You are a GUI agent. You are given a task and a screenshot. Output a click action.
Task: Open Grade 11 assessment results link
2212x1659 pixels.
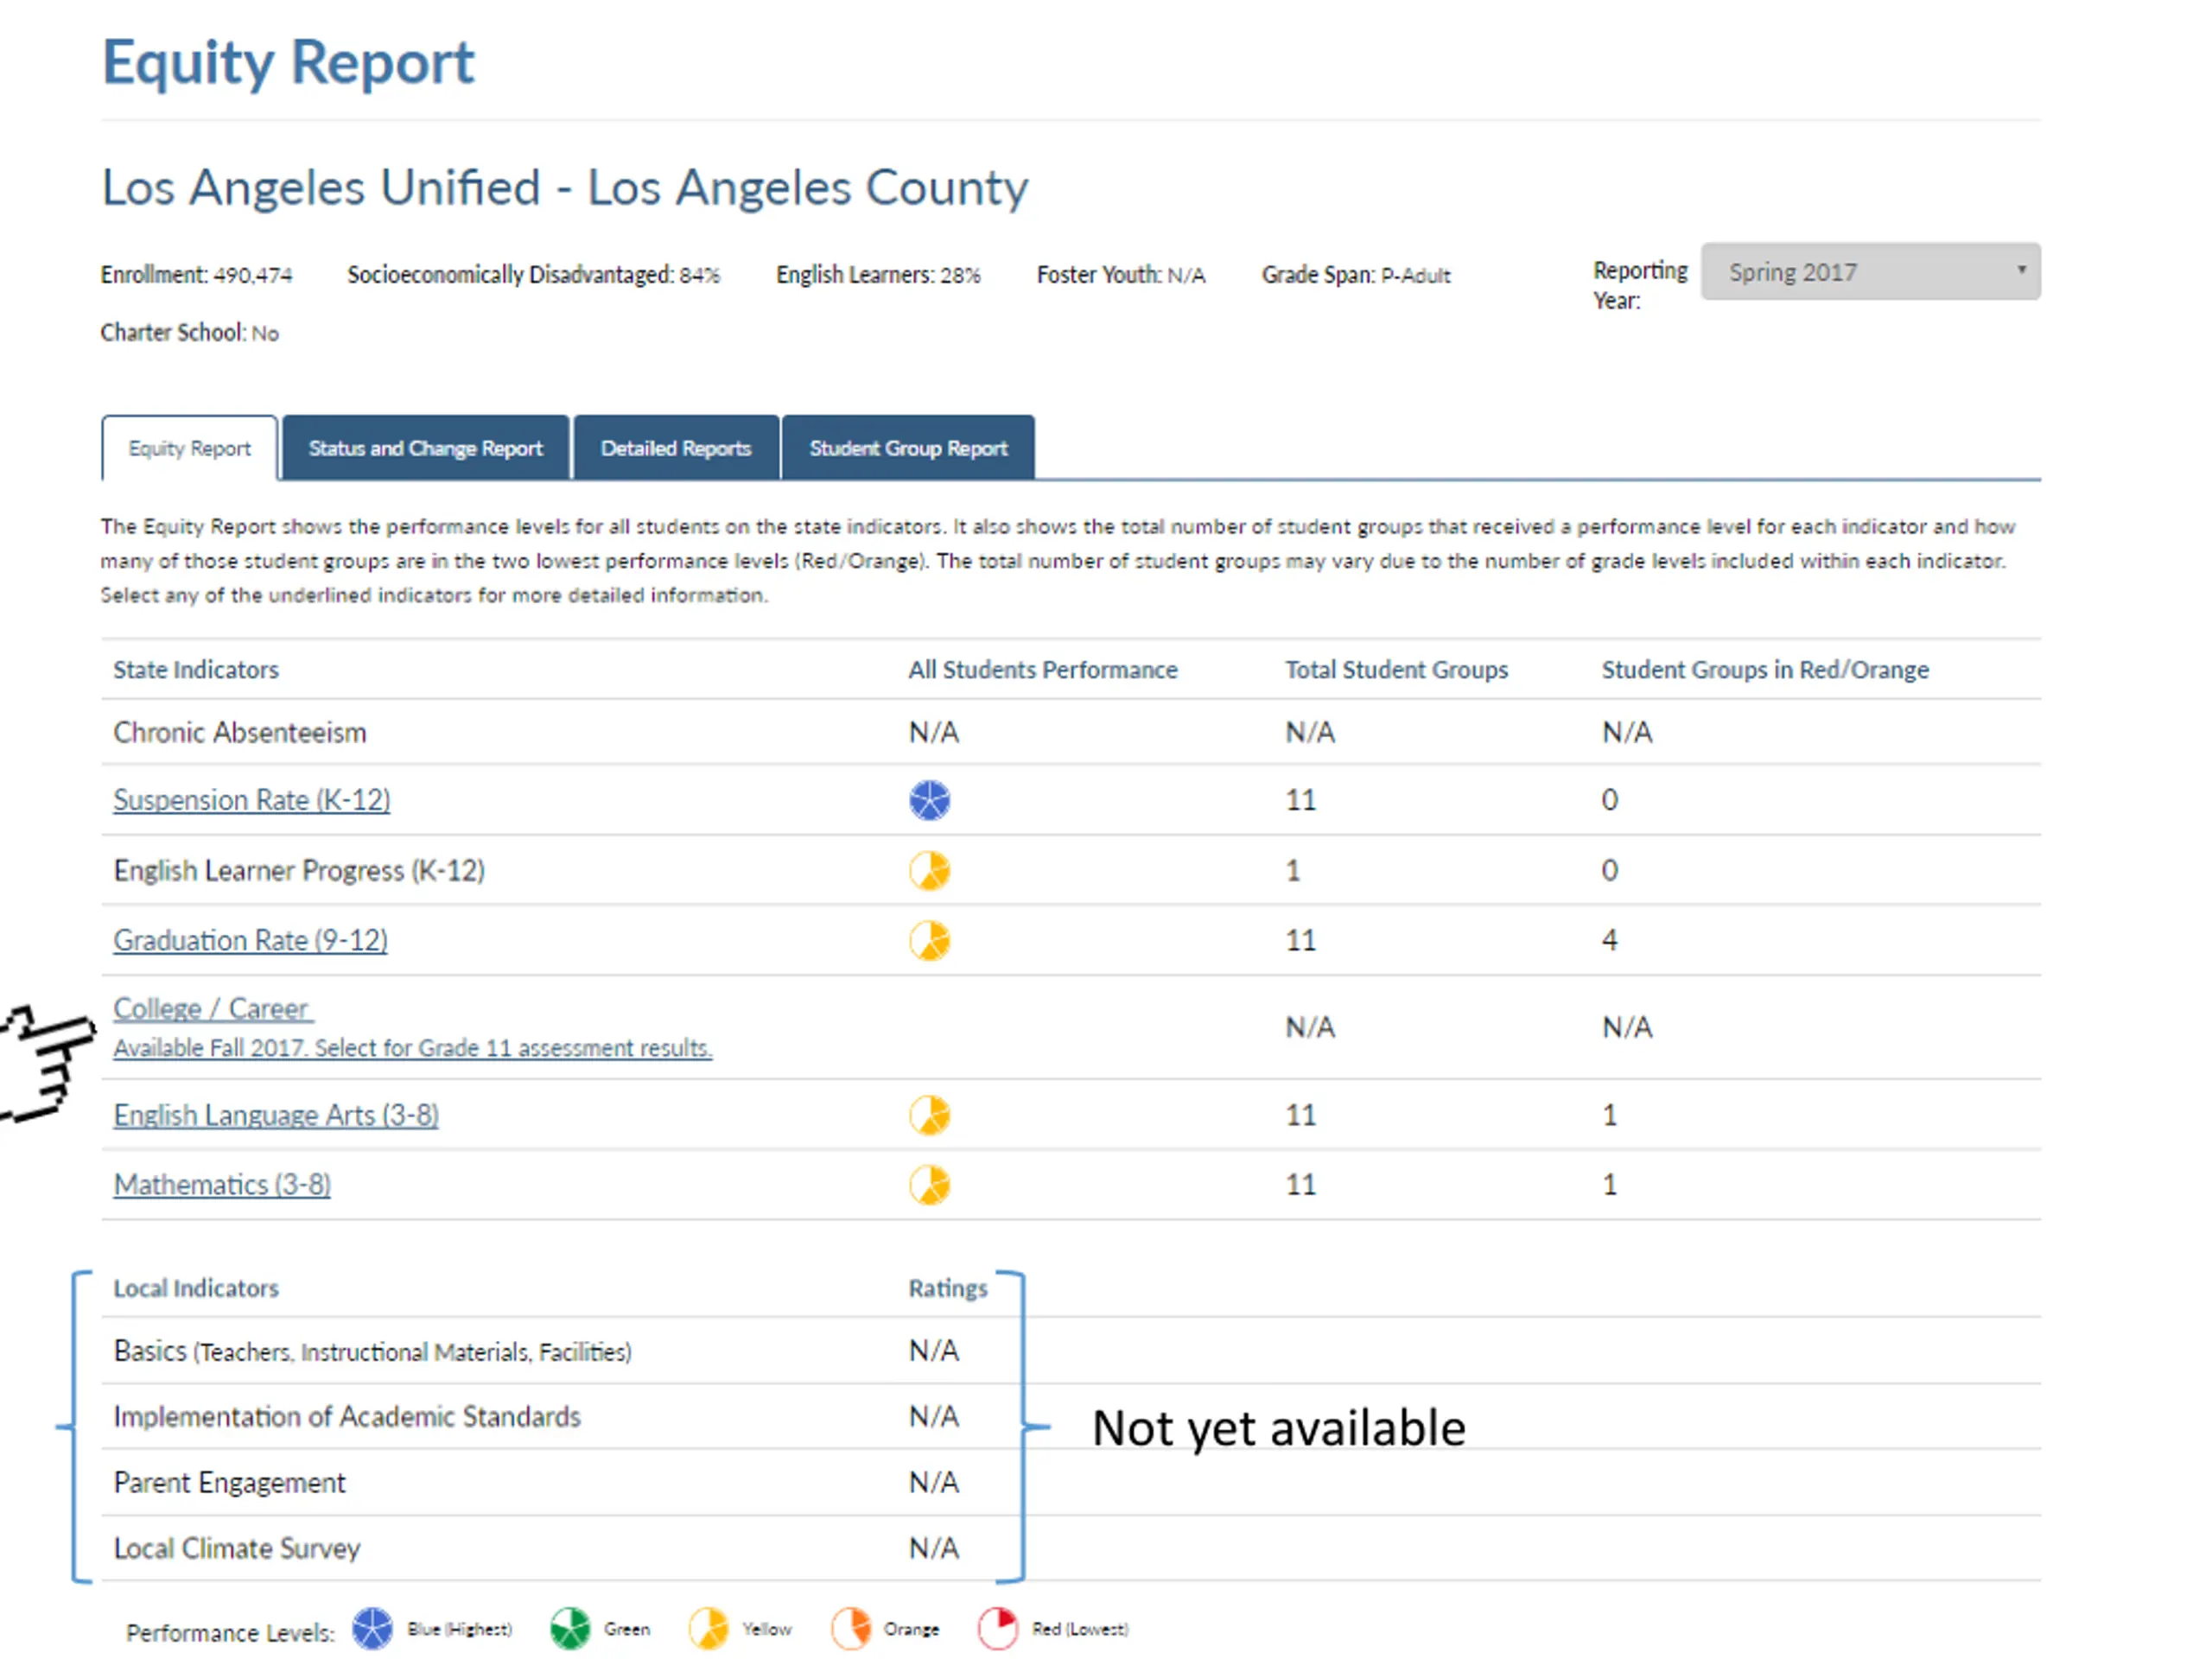[412, 1047]
